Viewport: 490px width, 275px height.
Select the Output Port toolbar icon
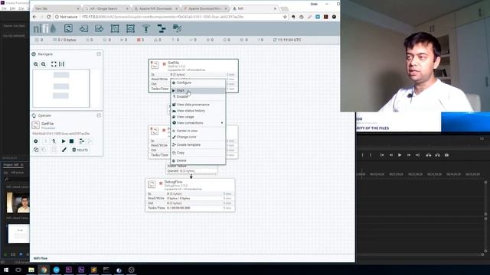[x=99, y=29]
